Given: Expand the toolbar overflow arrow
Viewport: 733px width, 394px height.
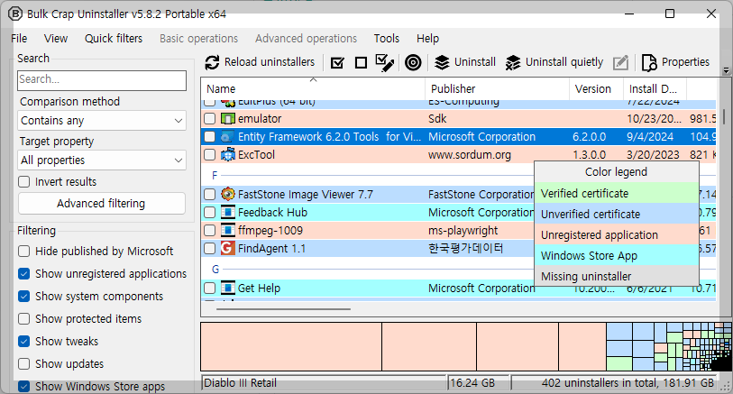Looking at the screenshot, I should coord(726,71).
